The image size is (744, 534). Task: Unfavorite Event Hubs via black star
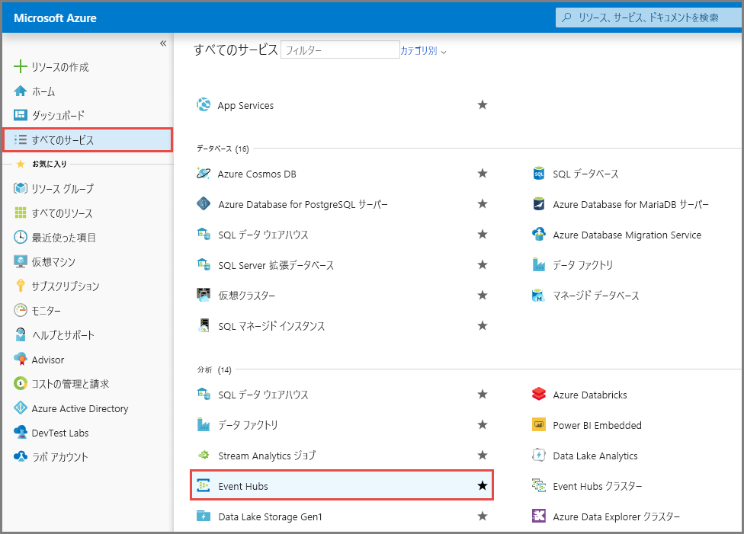click(x=483, y=485)
